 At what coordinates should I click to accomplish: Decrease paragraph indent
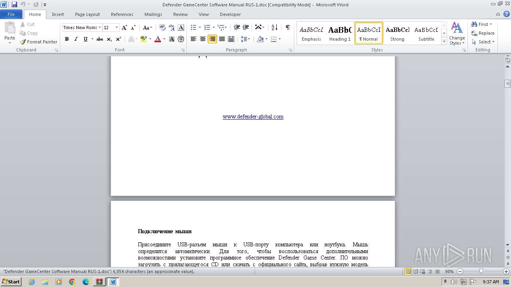pos(237,27)
